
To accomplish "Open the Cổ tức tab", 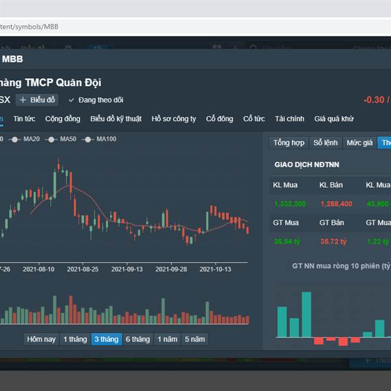I will coord(254,119).
